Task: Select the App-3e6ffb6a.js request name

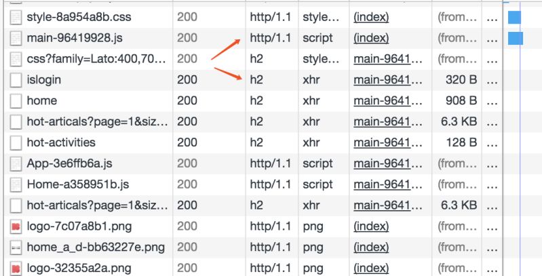Action: click(69, 163)
